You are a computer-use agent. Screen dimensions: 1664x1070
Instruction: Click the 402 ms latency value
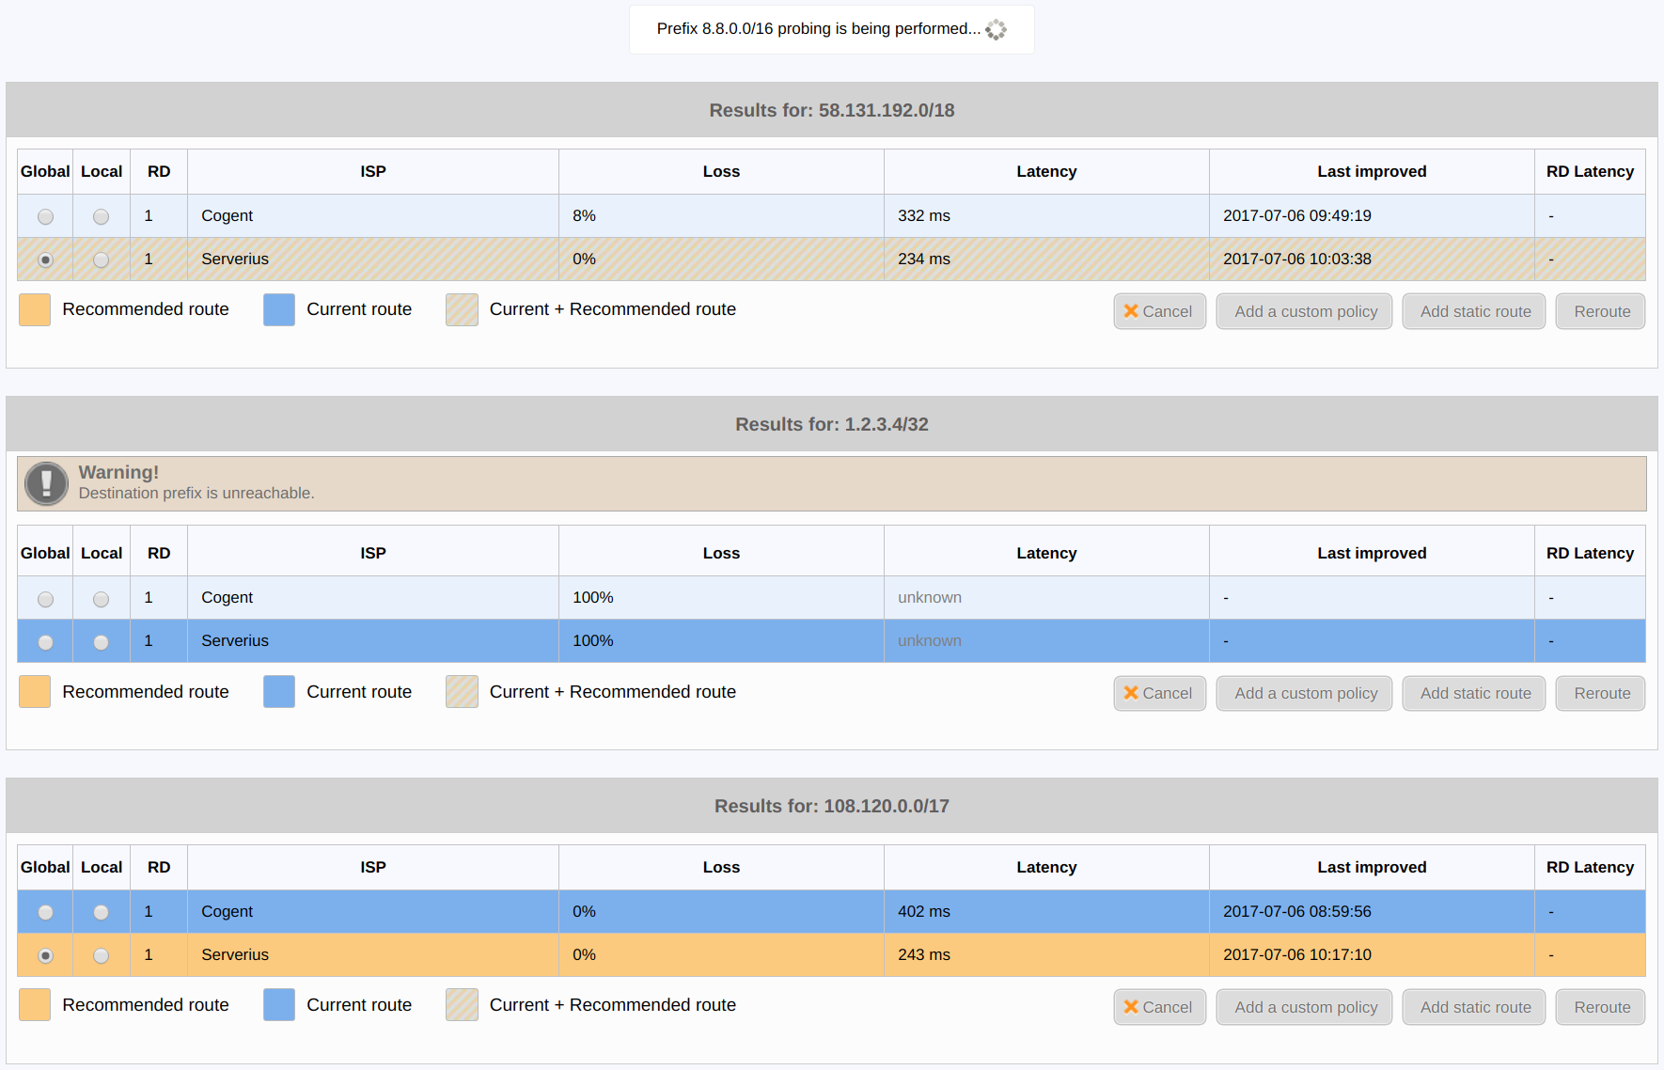(x=924, y=911)
